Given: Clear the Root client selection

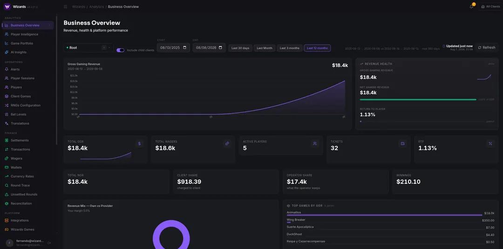Looking at the screenshot, I should (103, 47).
